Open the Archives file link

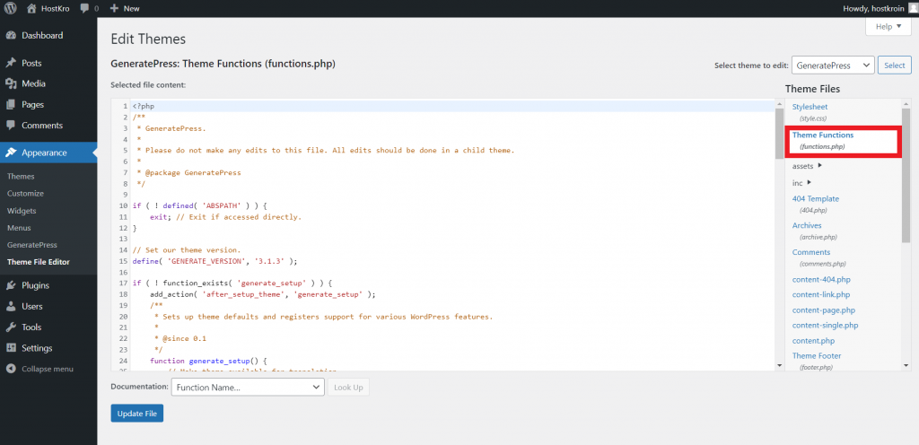click(x=807, y=225)
